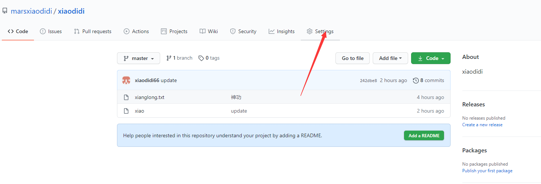Screen dimensions: 541x184
Task: Open the Pull requests tab
Action: tap(93, 31)
